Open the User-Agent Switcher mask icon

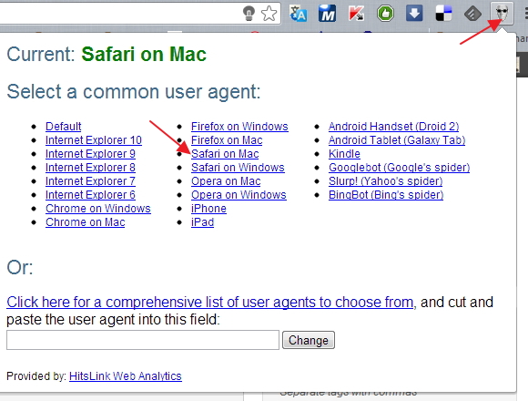[x=502, y=13]
